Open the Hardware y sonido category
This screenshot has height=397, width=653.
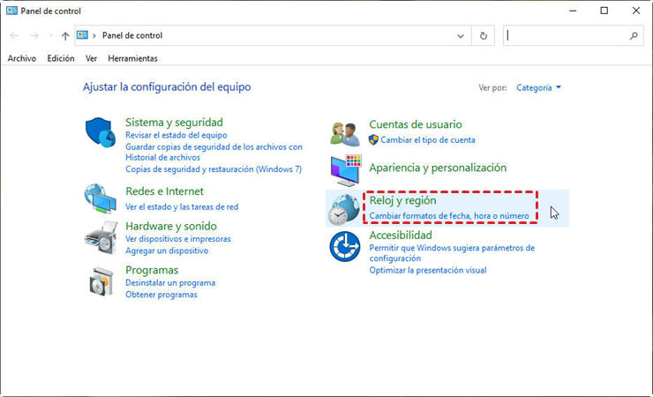(x=171, y=227)
